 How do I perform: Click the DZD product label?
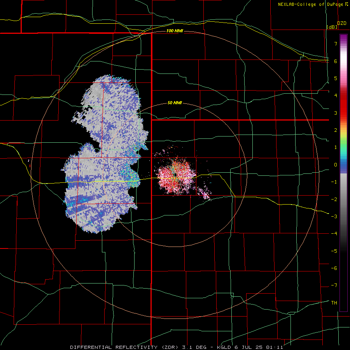tap(342, 23)
